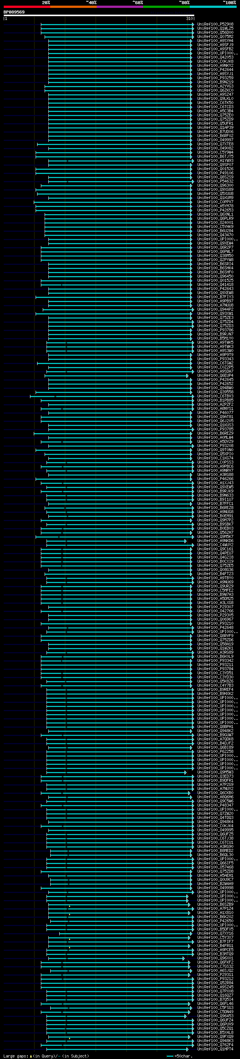Select hit label UniRef100_Q1KUS3
This screenshot has height=1059, width=240.
(x=215, y=425)
